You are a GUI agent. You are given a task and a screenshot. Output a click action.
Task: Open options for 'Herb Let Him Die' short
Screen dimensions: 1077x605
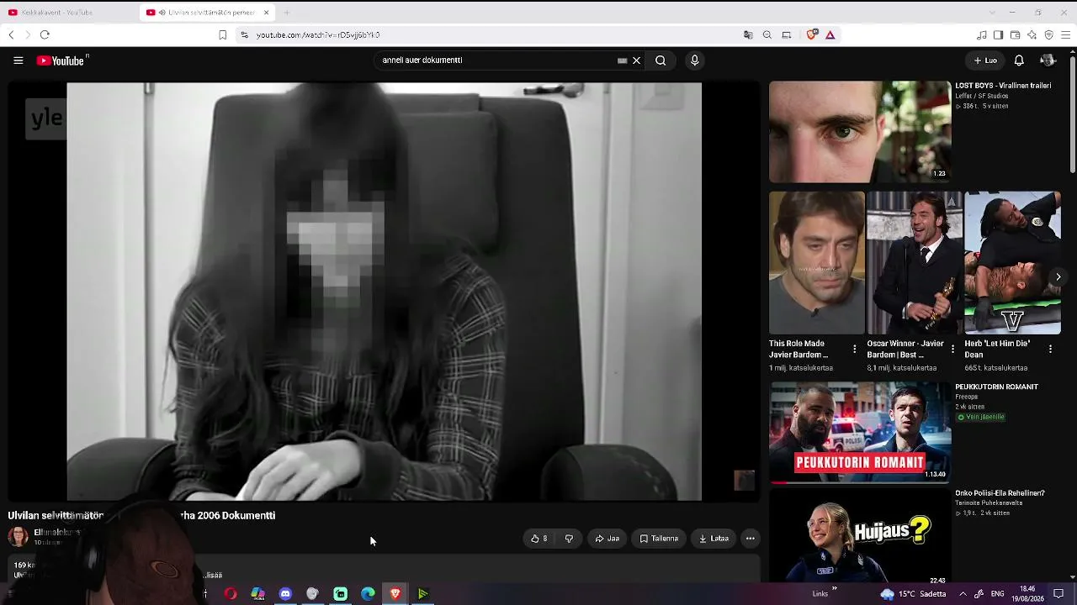click(1050, 349)
